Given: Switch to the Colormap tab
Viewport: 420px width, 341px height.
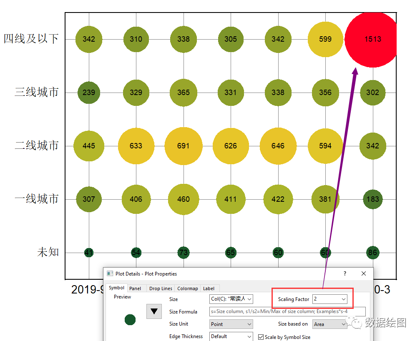Looking at the screenshot, I should pyautogui.click(x=187, y=288).
